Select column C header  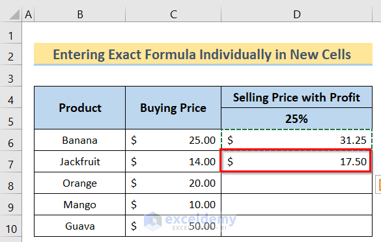click(x=173, y=14)
